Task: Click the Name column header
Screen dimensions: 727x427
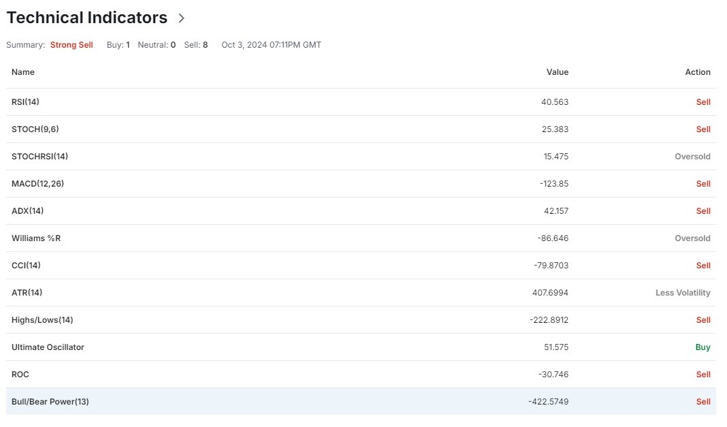Action: (x=23, y=72)
